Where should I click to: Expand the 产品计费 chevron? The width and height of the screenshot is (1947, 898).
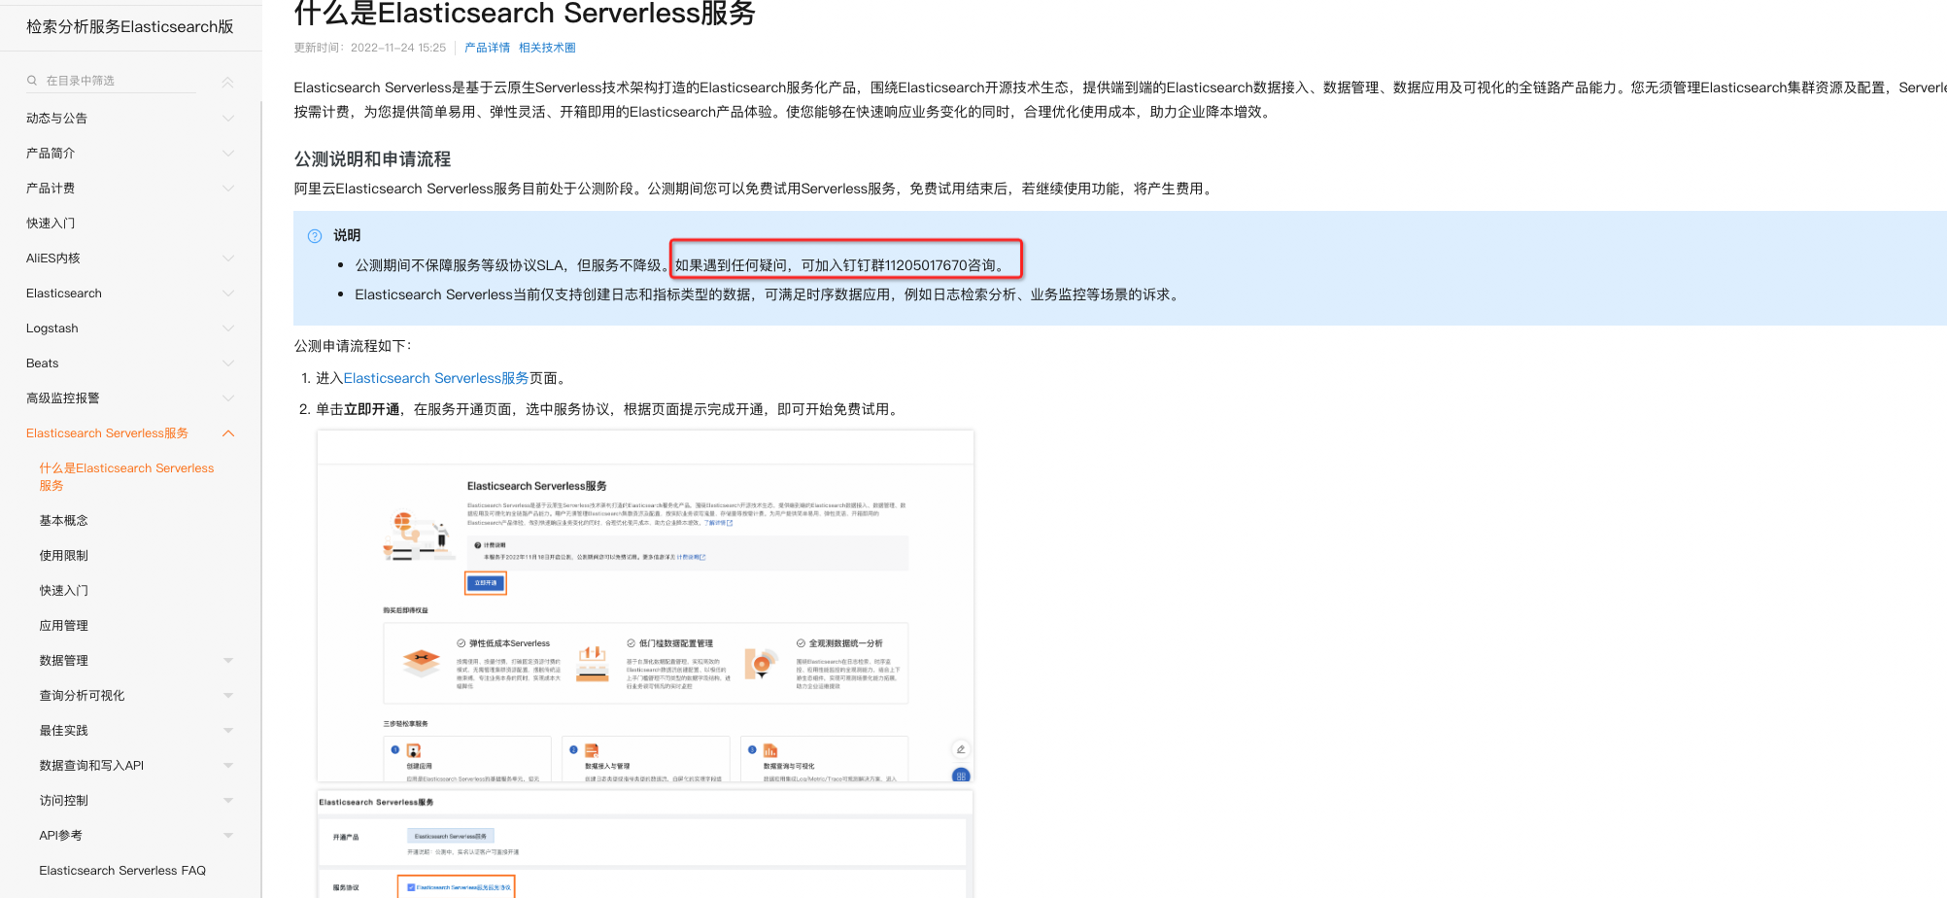[228, 189]
